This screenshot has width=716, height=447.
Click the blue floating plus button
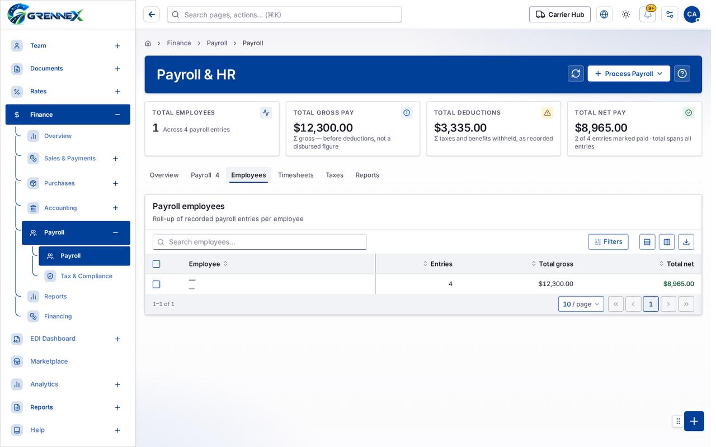(x=694, y=421)
